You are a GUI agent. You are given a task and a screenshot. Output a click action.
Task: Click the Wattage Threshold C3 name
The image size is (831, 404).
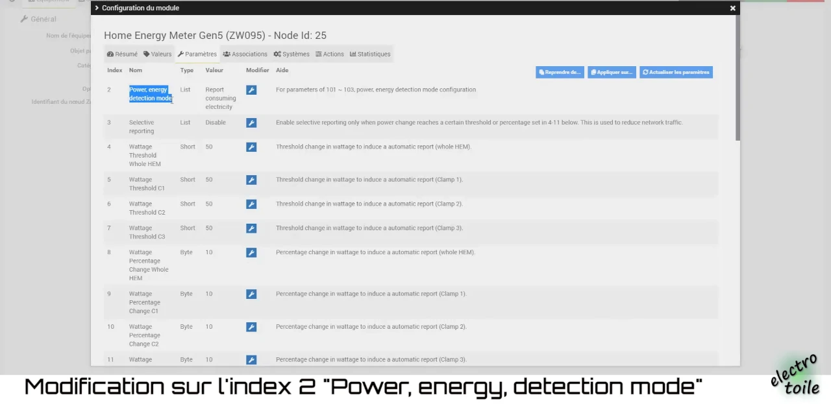click(147, 232)
